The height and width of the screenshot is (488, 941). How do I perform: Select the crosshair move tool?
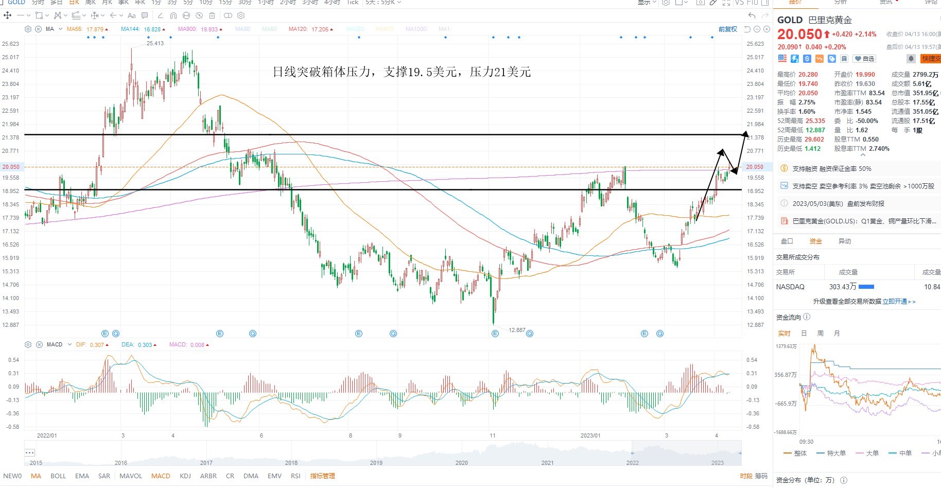(x=7, y=15)
